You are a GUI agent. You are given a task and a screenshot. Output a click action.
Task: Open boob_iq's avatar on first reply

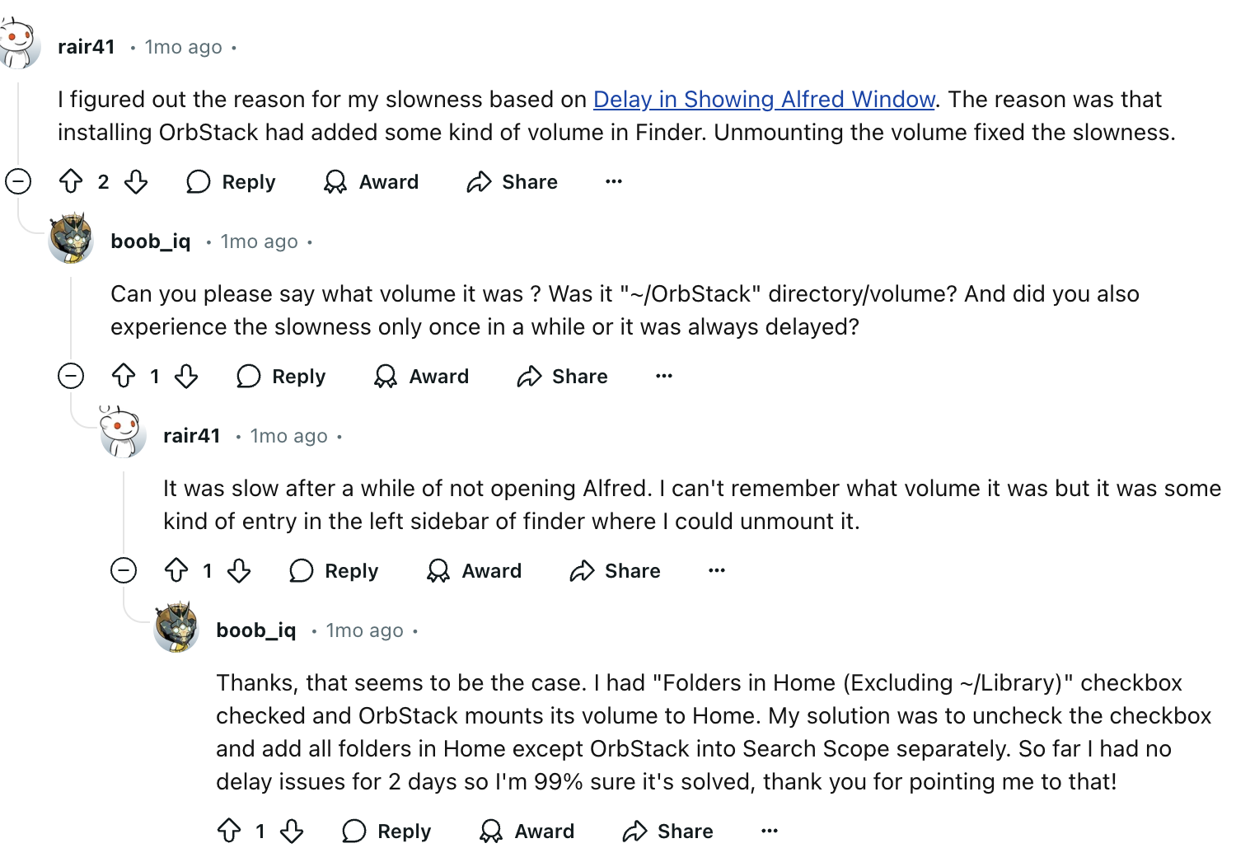tap(71, 239)
